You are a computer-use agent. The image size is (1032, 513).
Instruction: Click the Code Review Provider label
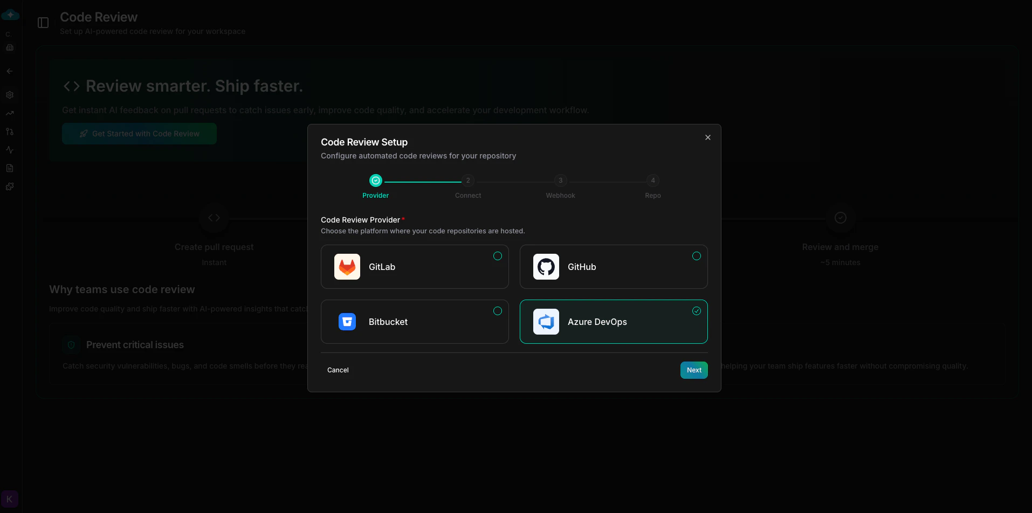click(360, 220)
